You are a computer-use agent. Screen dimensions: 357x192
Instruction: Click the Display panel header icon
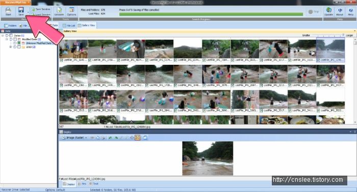coord(61,132)
